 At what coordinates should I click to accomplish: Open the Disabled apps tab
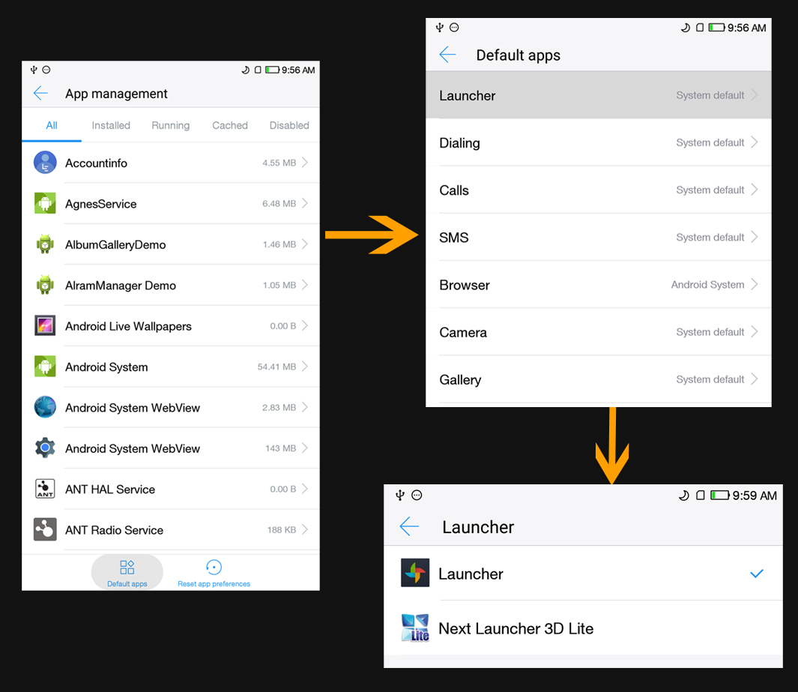tap(289, 125)
